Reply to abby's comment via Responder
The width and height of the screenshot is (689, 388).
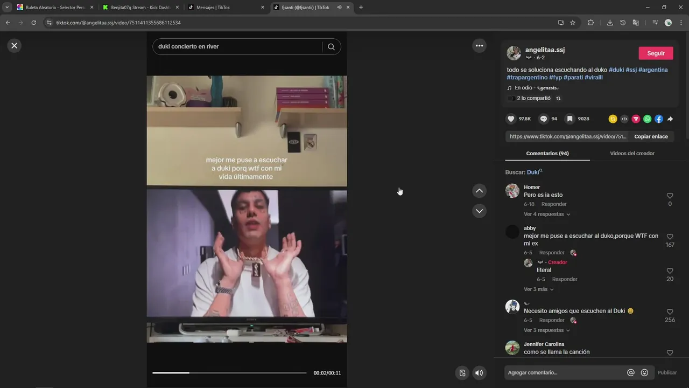(552, 253)
